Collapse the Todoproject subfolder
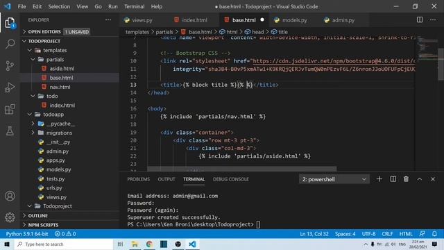444x250 pixels. point(29,206)
